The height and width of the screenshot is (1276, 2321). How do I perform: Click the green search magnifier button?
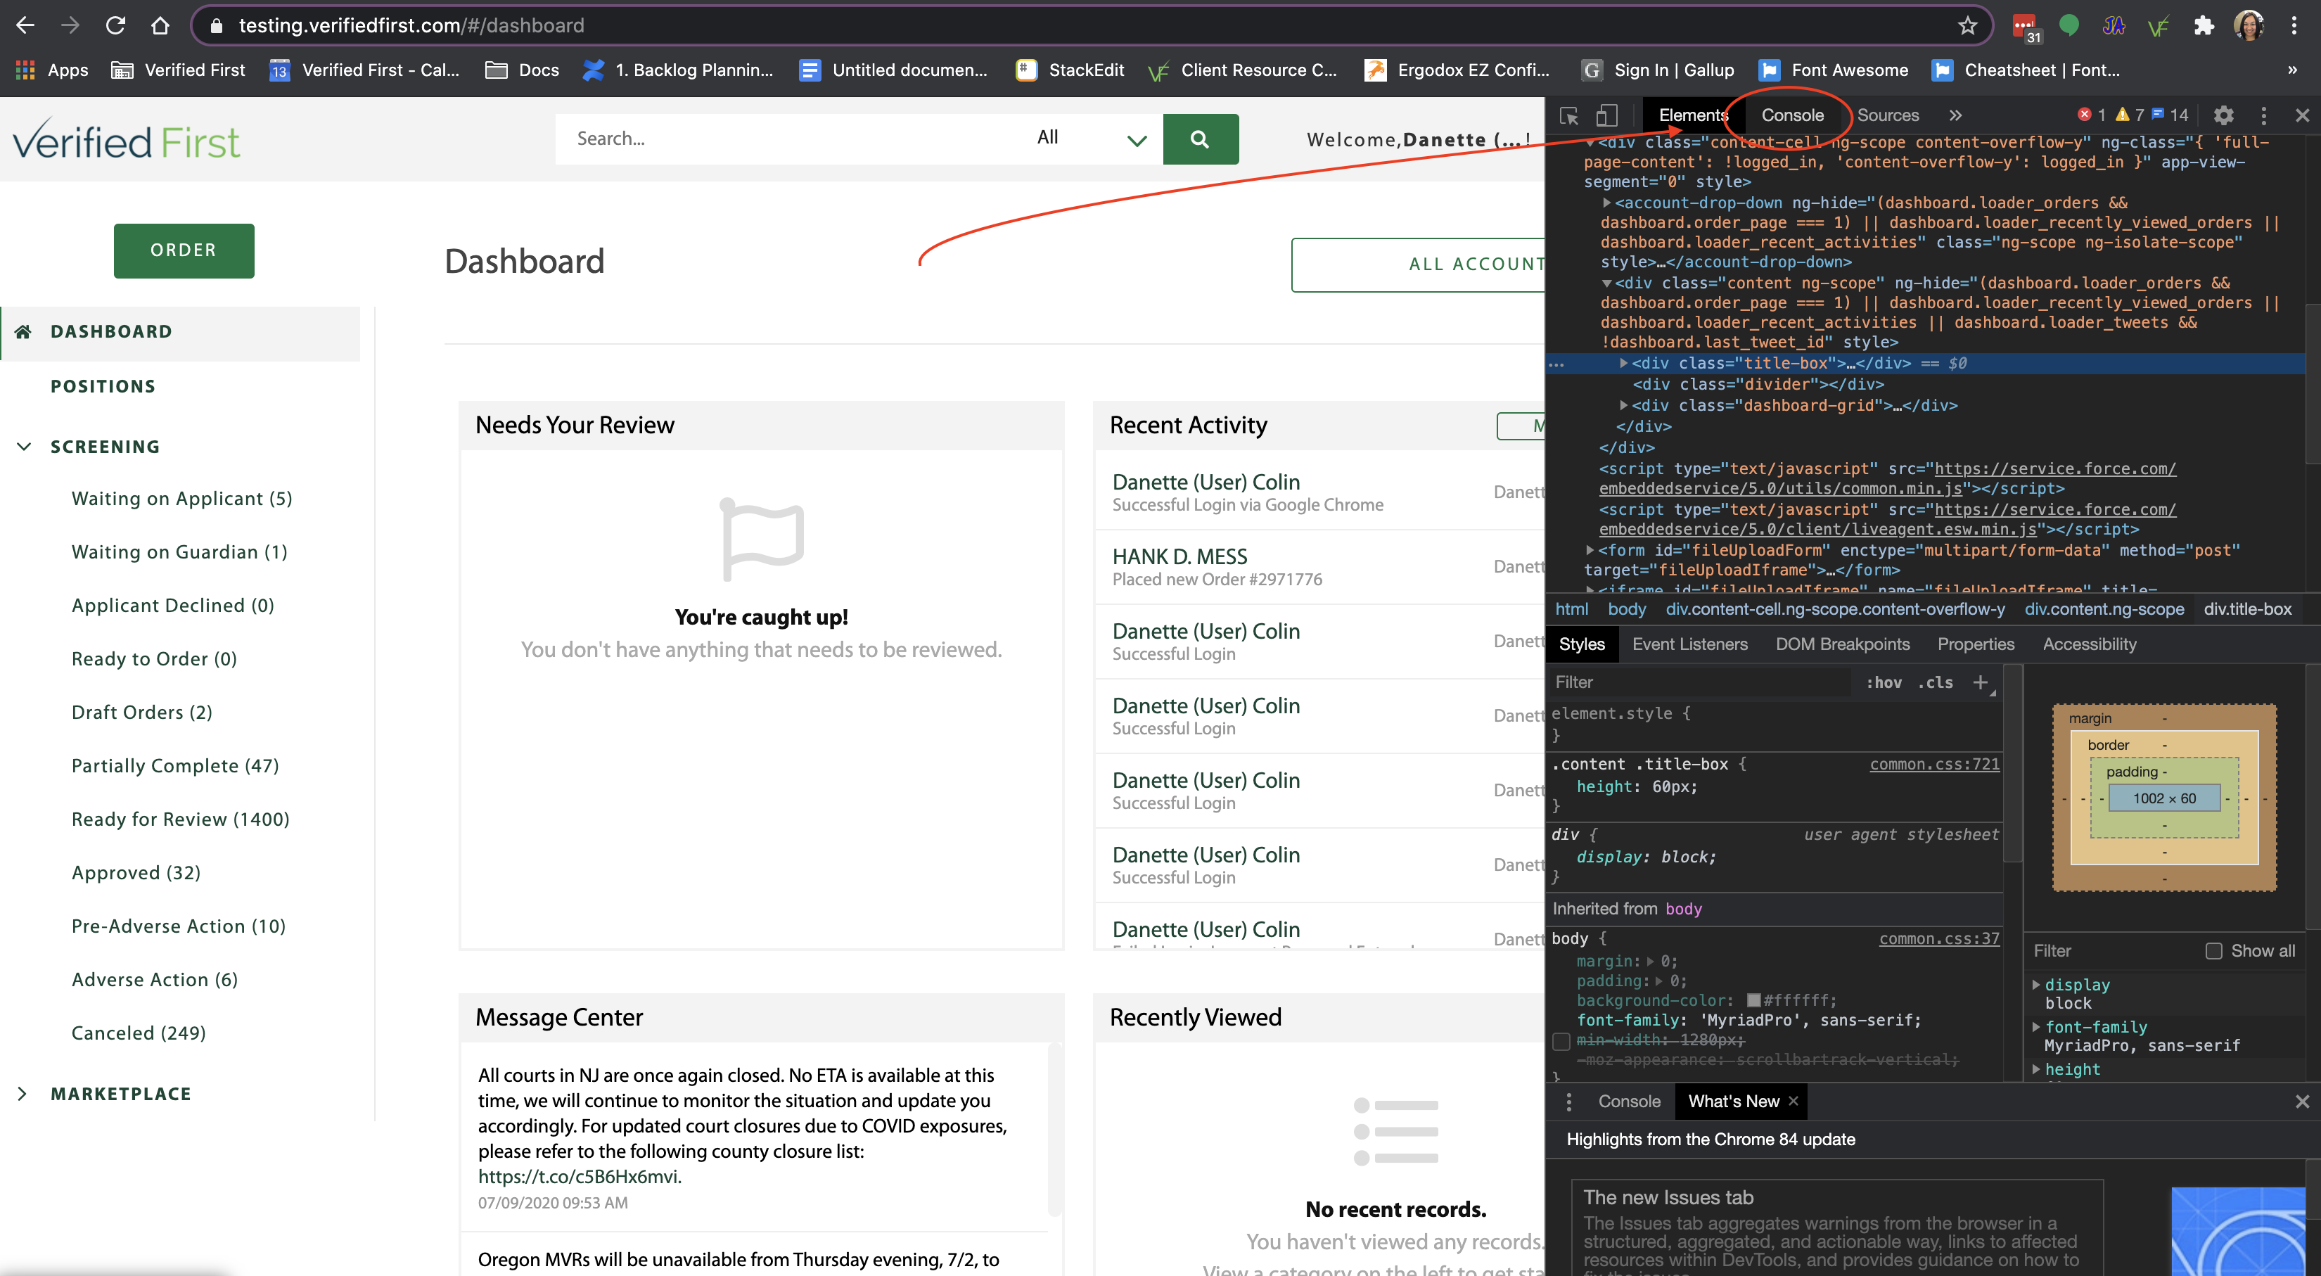1199,139
